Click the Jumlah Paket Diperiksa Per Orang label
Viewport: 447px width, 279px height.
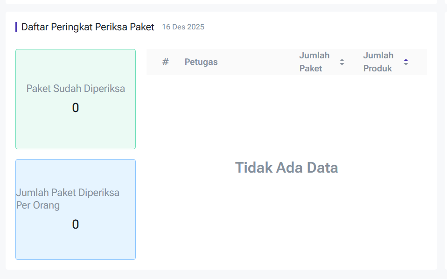tap(68, 199)
